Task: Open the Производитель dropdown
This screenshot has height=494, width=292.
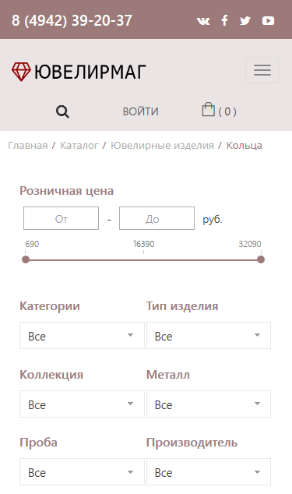Action: pyautogui.click(x=209, y=472)
